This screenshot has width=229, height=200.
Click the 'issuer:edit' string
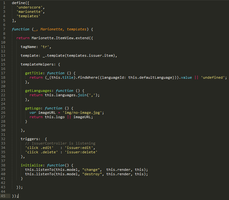(79, 148)
